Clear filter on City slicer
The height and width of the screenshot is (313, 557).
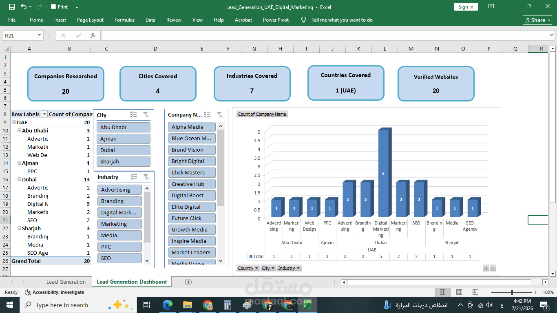pos(146,115)
